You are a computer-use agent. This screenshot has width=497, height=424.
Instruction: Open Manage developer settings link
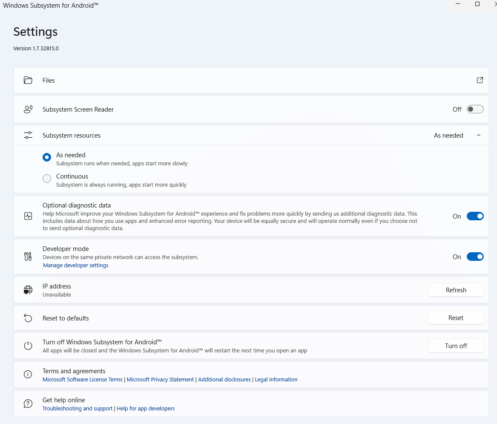[76, 265]
